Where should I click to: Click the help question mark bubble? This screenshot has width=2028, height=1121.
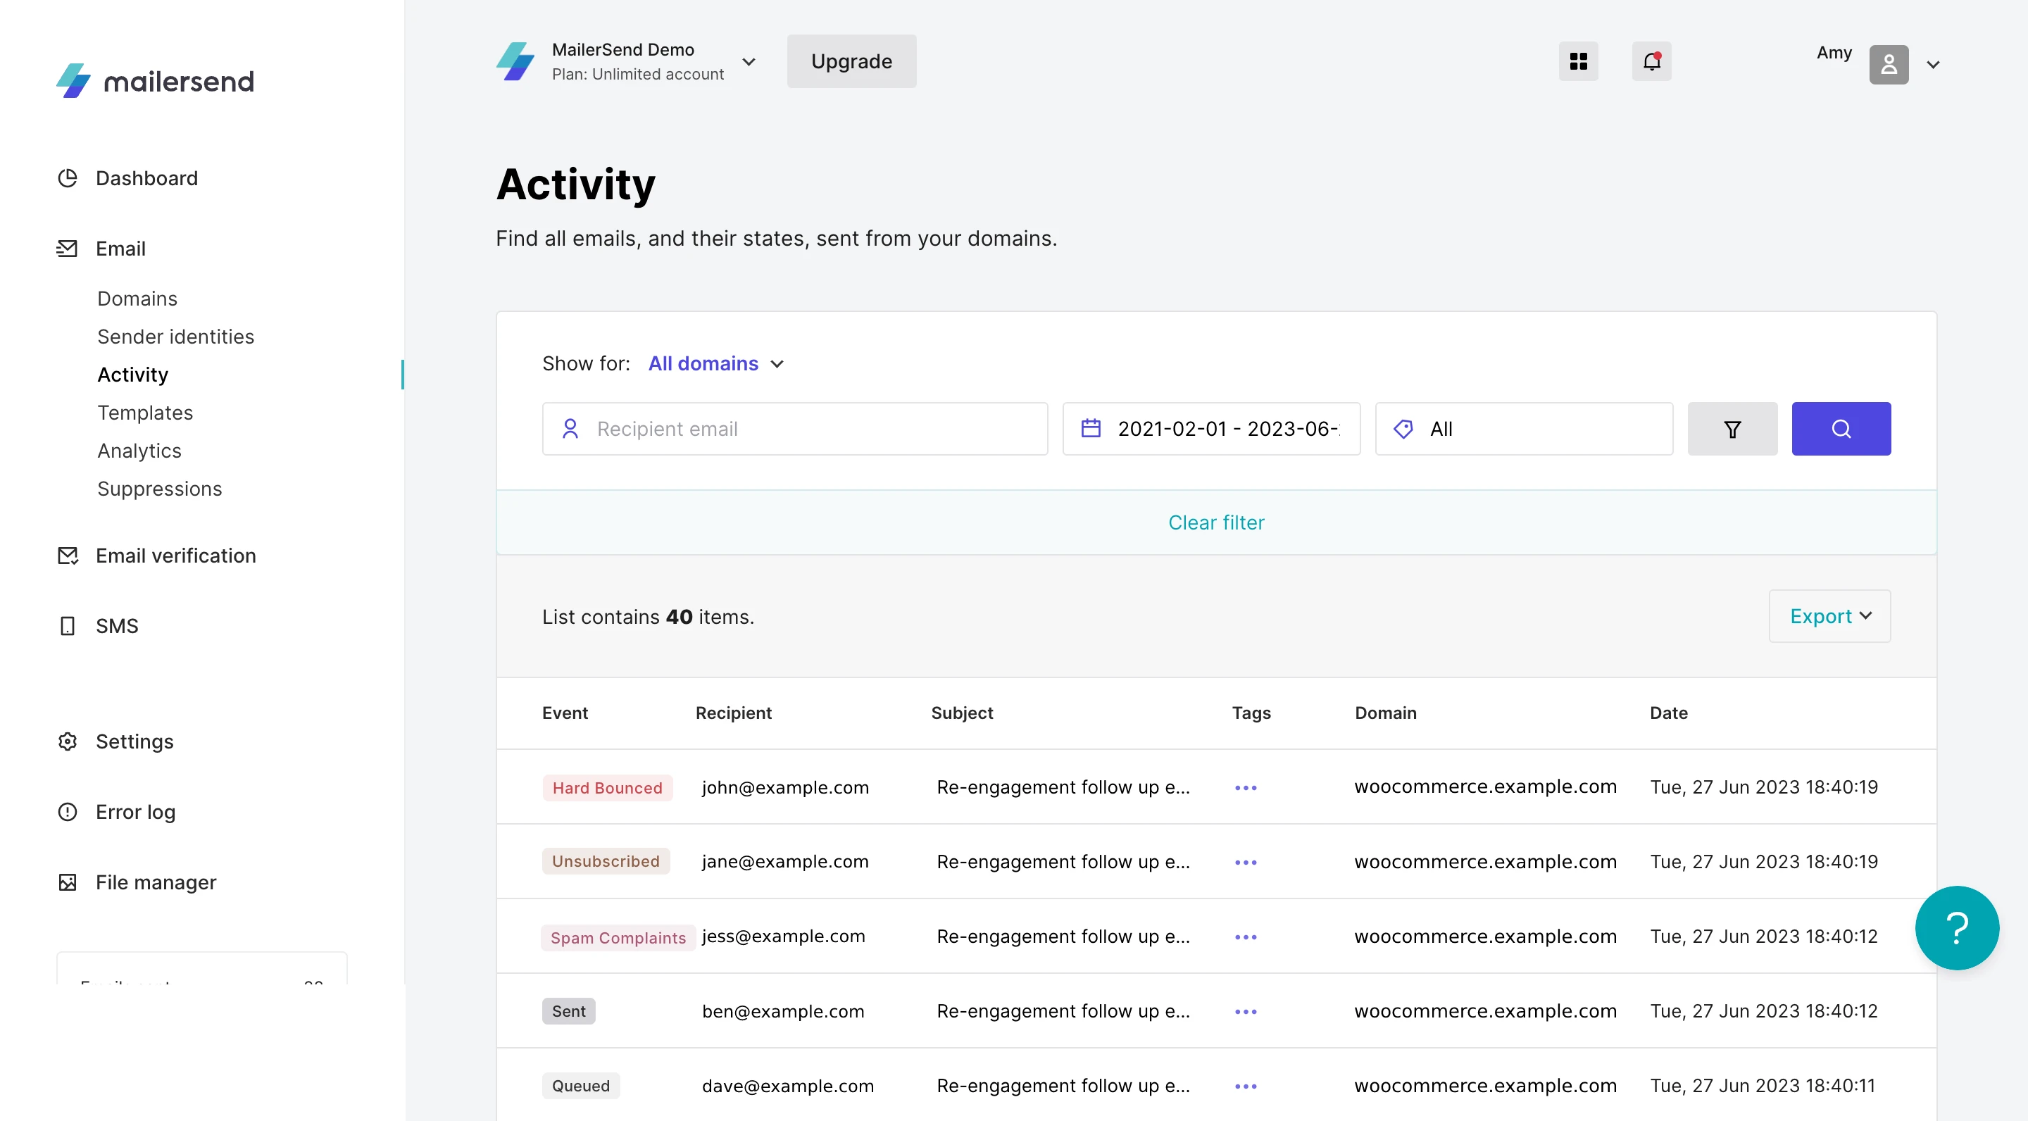[x=1956, y=927]
